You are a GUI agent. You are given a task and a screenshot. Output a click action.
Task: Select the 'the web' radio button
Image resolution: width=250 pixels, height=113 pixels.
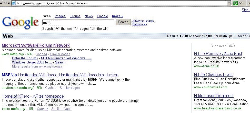pyautogui.click(x=58, y=29)
